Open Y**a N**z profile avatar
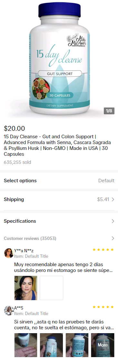118x361 pixels. (9, 253)
